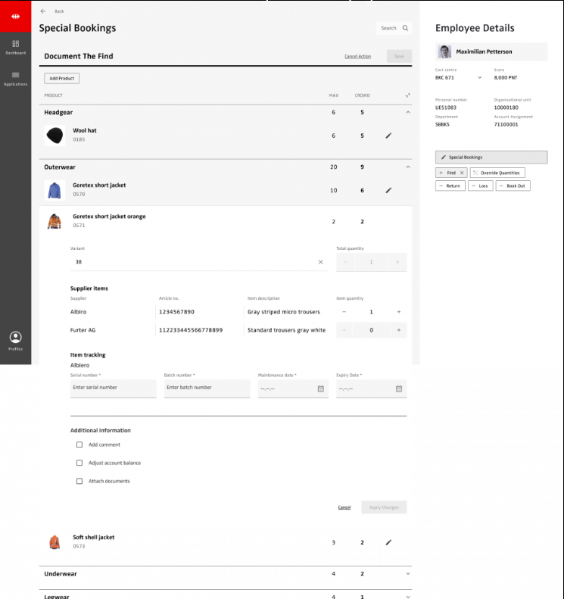Increase Albiro item quantity with plus
The height and width of the screenshot is (599, 564).
click(x=398, y=312)
